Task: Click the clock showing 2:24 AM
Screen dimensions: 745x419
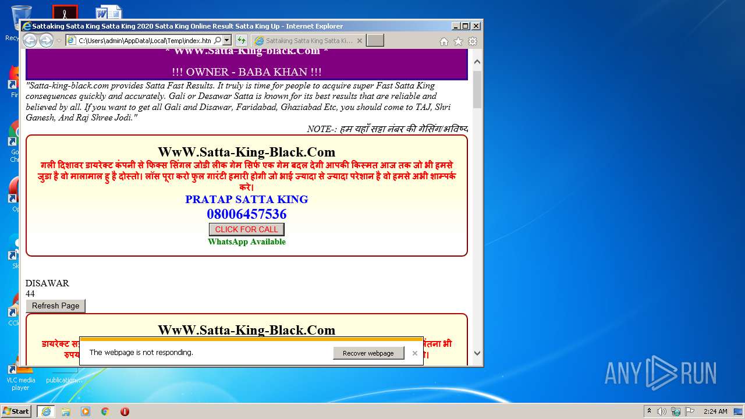Action: click(x=715, y=411)
